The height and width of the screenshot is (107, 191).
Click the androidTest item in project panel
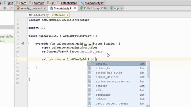[x=7, y=37]
